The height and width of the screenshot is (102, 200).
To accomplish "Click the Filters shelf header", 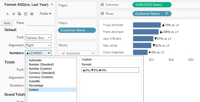I will 63,23.
